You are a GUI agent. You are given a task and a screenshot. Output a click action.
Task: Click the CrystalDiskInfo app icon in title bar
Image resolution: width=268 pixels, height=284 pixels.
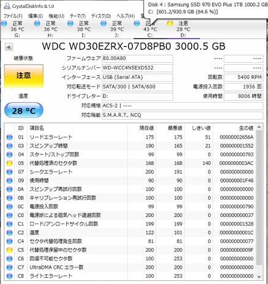(x=7, y=6)
